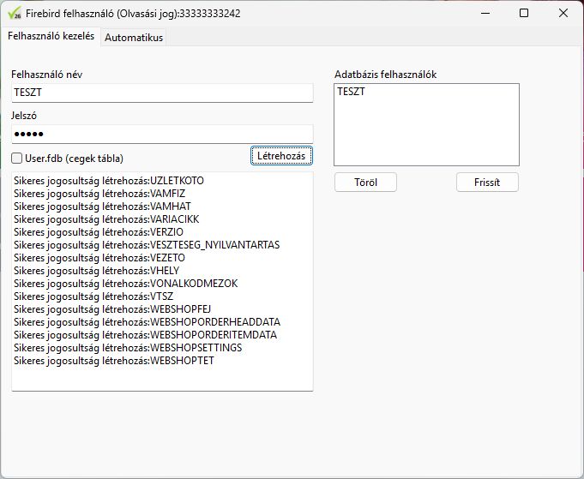Viewport: 584px width, 479px height.
Task: Minimize the Firebird felhasználó window
Action: coord(485,13)
